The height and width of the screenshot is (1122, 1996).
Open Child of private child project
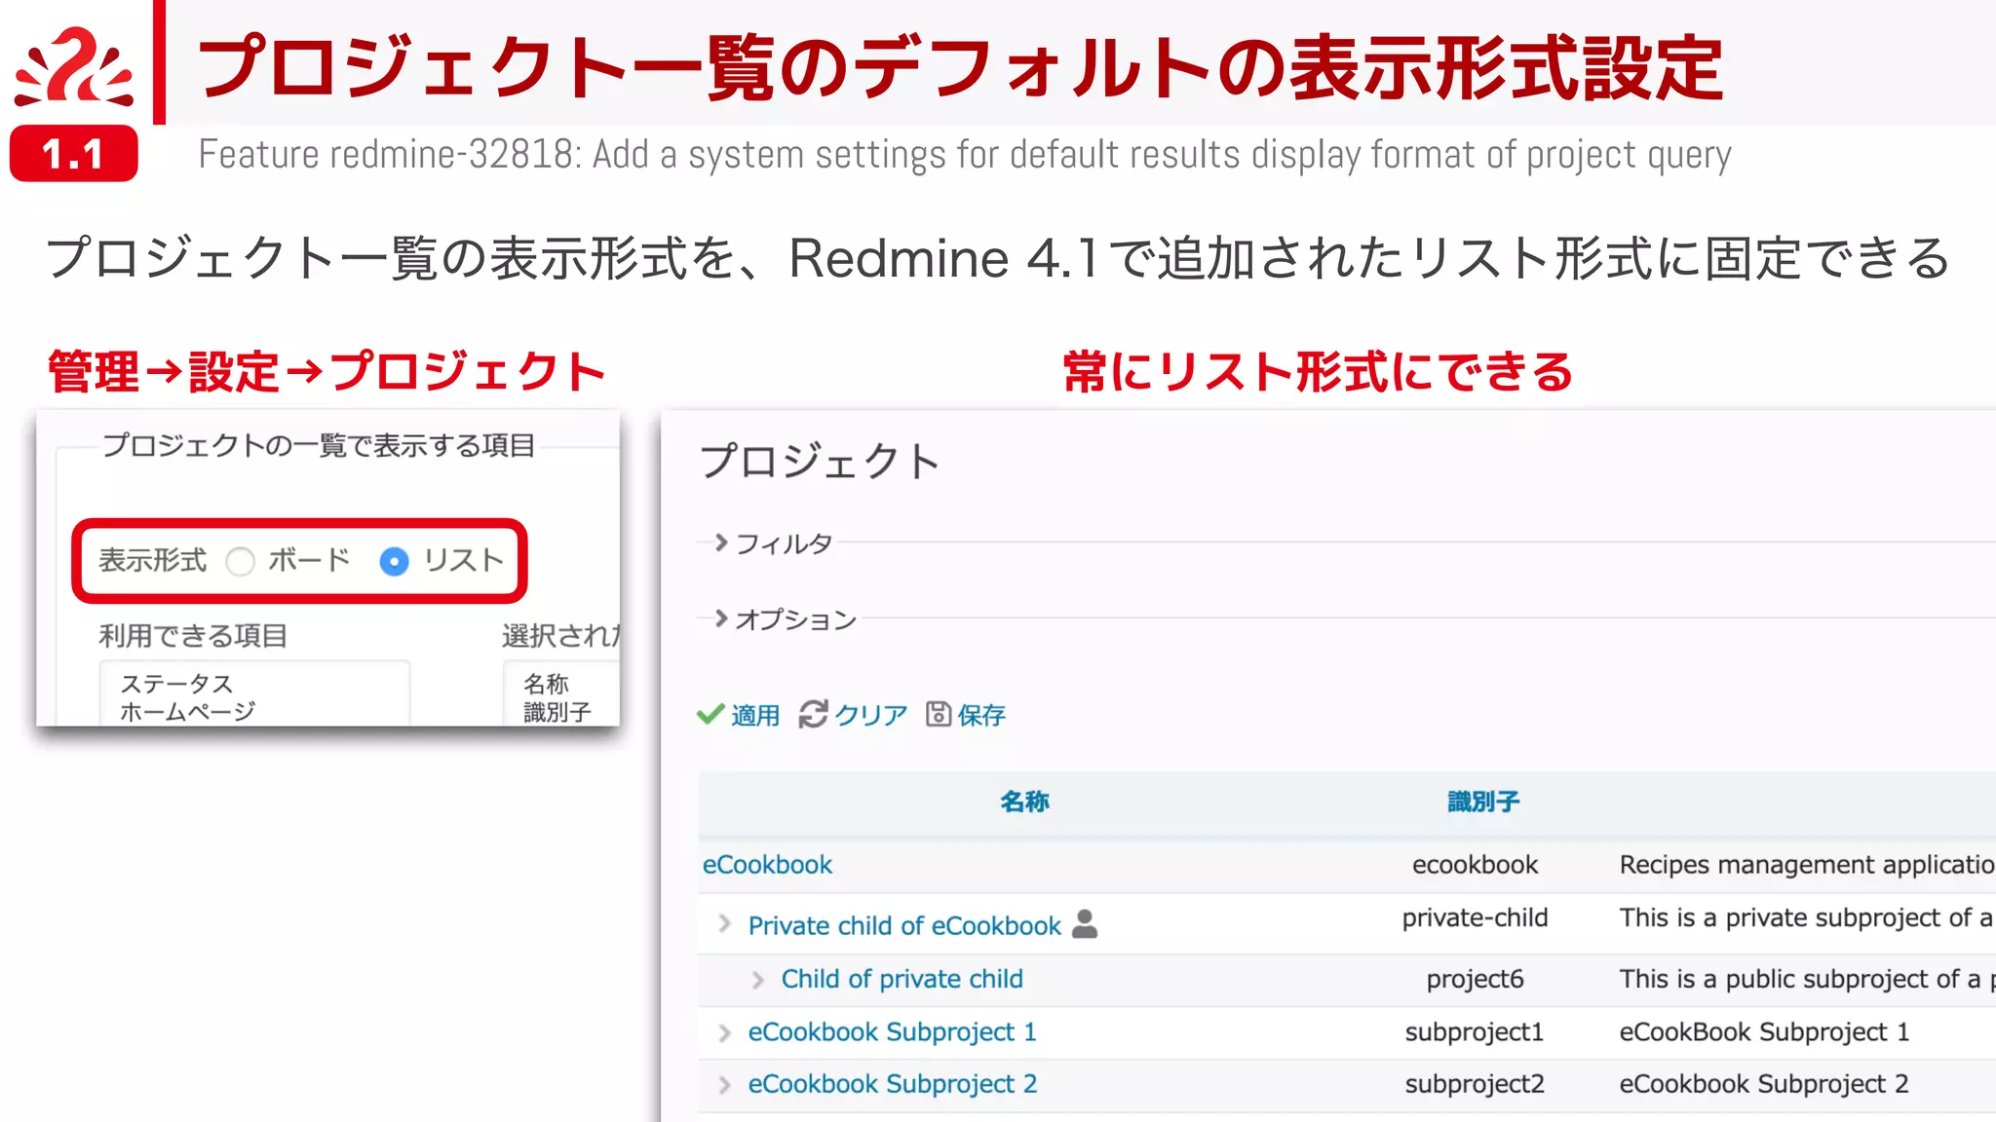(x=902, y=979)
